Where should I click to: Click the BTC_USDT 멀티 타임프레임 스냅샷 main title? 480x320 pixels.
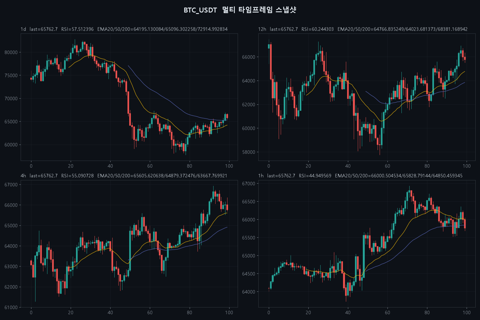point(240,10)
